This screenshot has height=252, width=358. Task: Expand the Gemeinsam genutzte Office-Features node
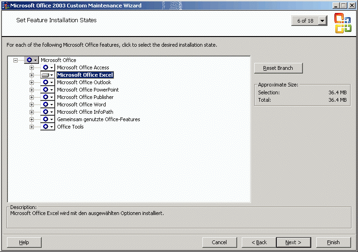click(32, 120)
